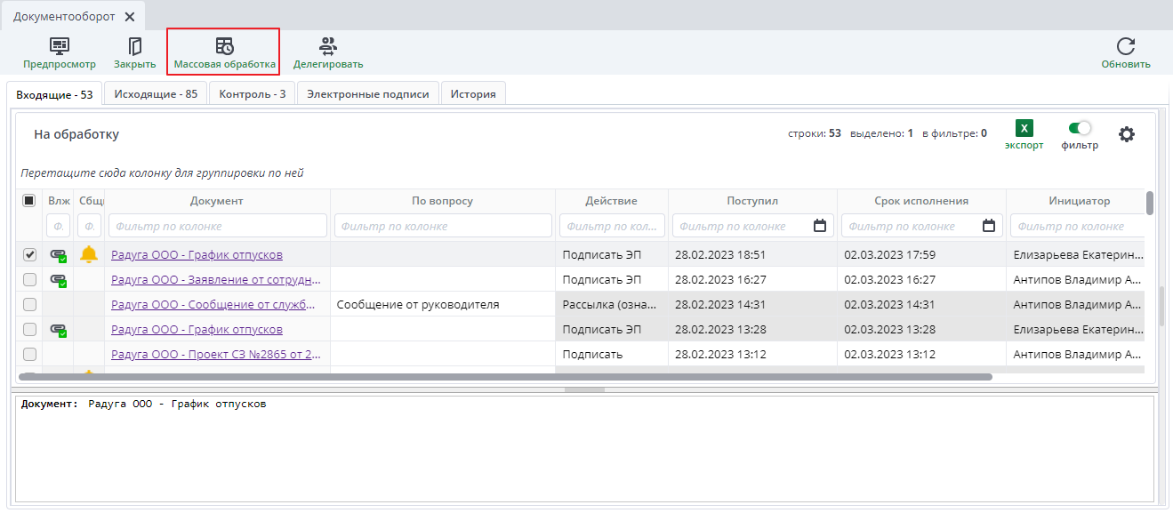This screenshot has height=513, width=1173.
Task: Check the Заявление от сотрудника row checkbox
Action: [29, 280]
